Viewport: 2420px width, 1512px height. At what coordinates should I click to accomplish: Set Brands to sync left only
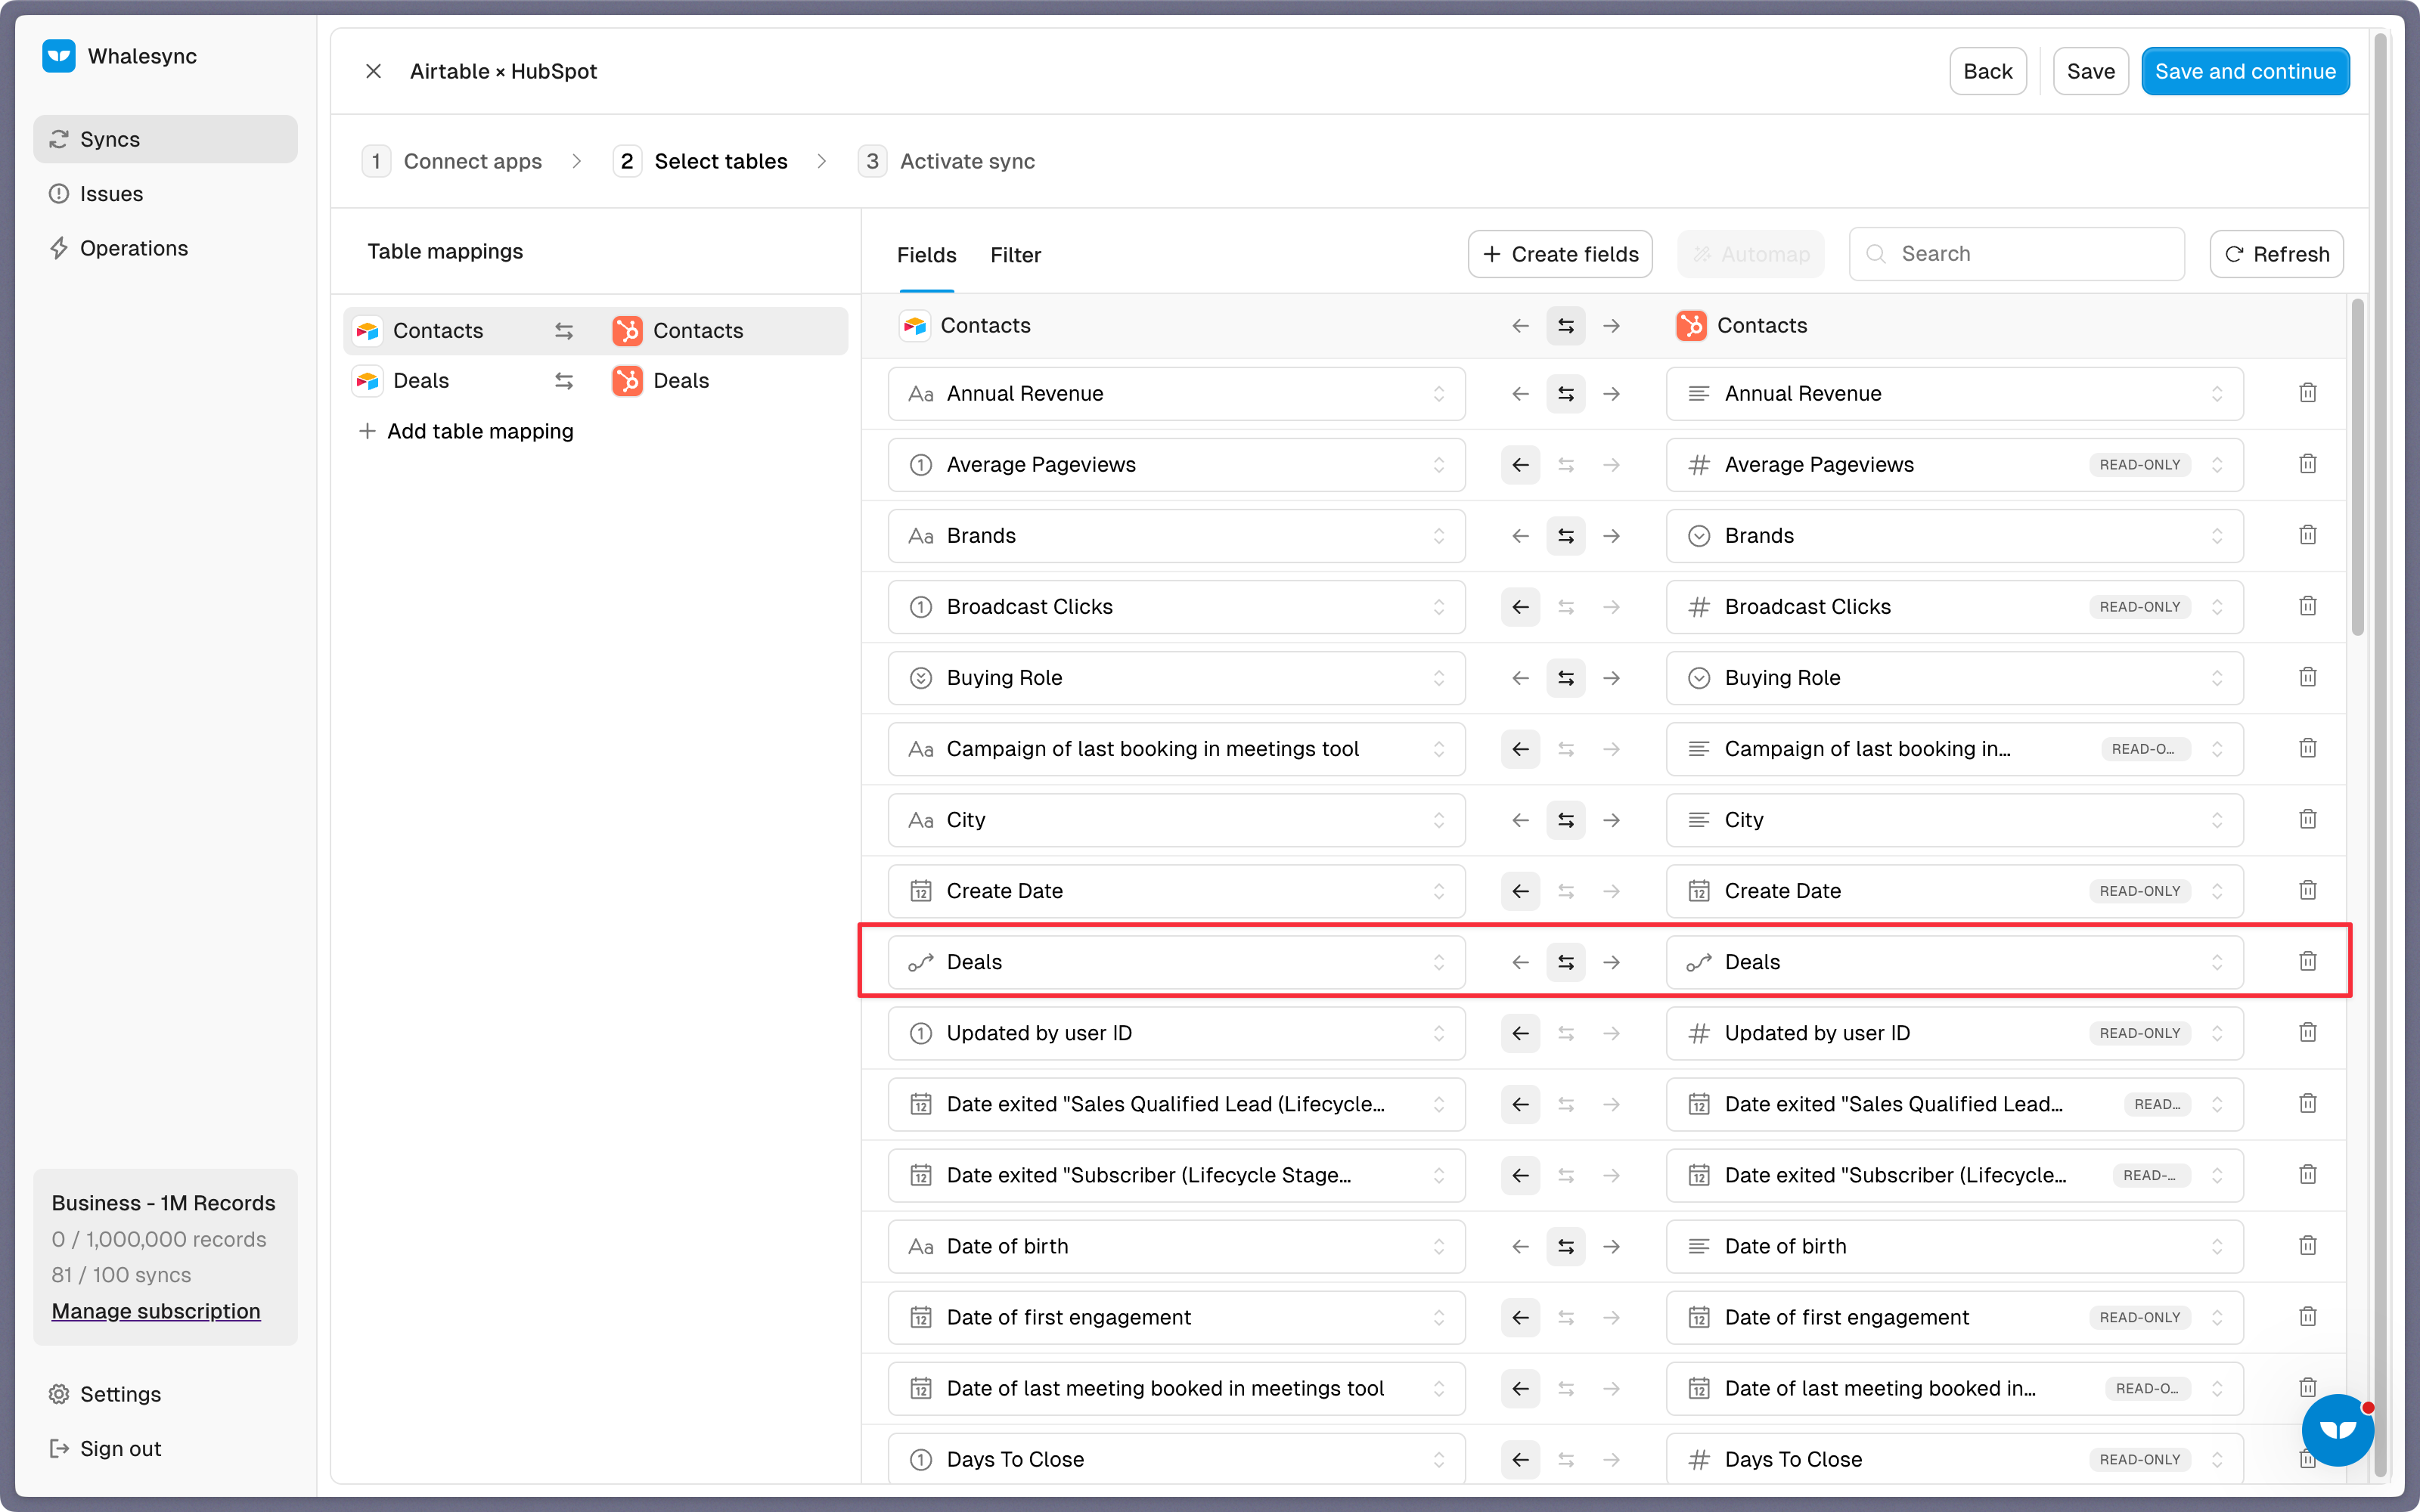pyautogui.click(x=1520, y=536)
